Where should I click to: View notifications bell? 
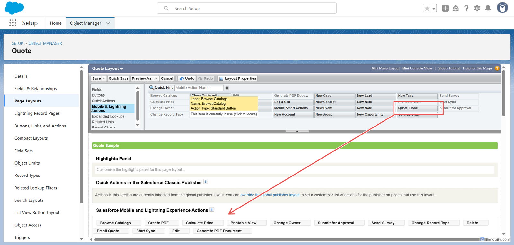pyautogui.click(x=488, y=8)
